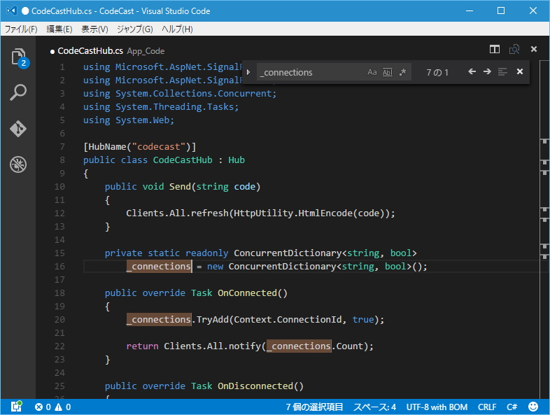Change language mode C#
550x415 pixels.
(512, 407)
